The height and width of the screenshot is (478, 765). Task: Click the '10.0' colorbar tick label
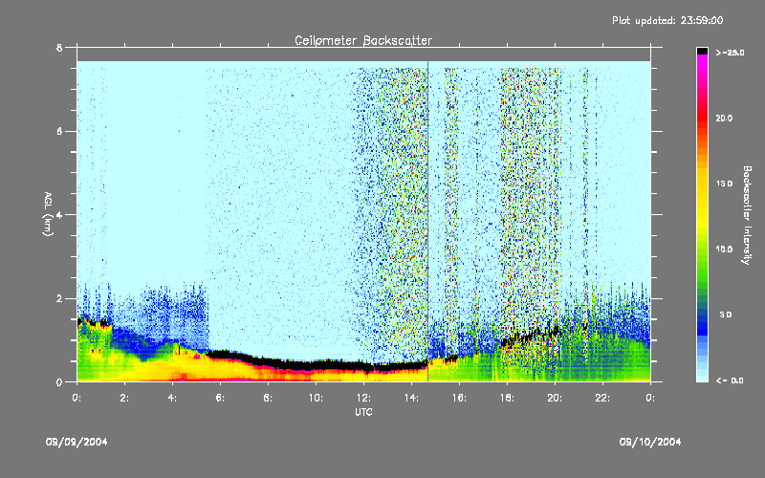pos(724,250)
